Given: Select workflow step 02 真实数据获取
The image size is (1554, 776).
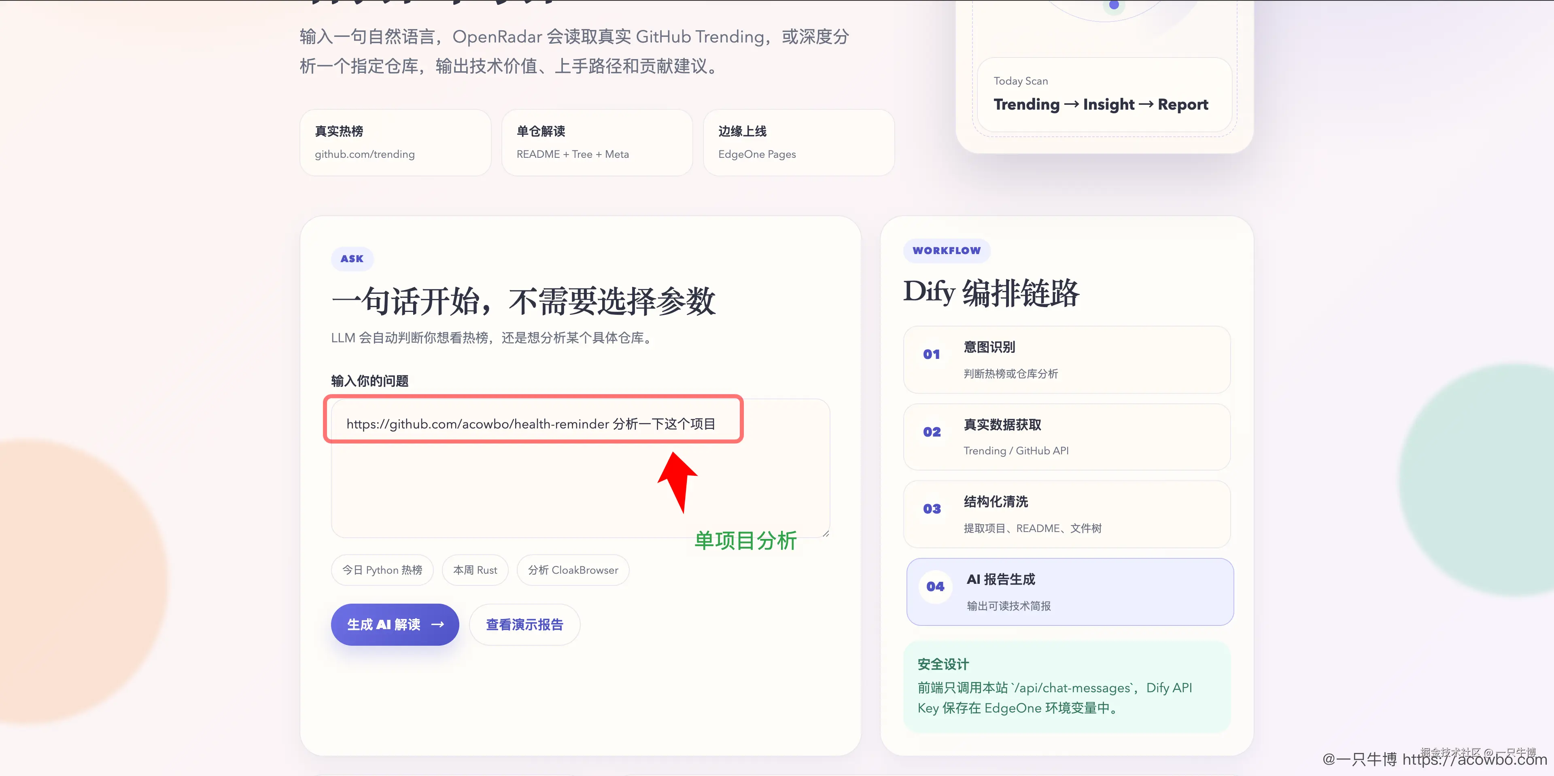Looking at the screenshot, I should [x=1067, y=437].
